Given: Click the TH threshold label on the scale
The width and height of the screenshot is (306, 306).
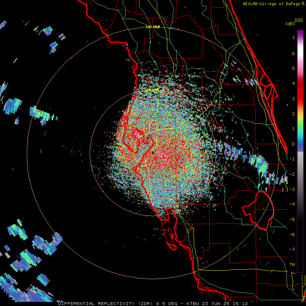Looking at the screenshot, I should click(292, 265).
